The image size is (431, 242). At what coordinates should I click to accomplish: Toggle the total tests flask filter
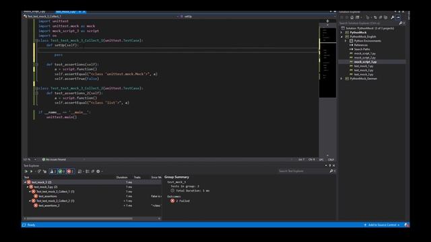(x=53, y=171)
